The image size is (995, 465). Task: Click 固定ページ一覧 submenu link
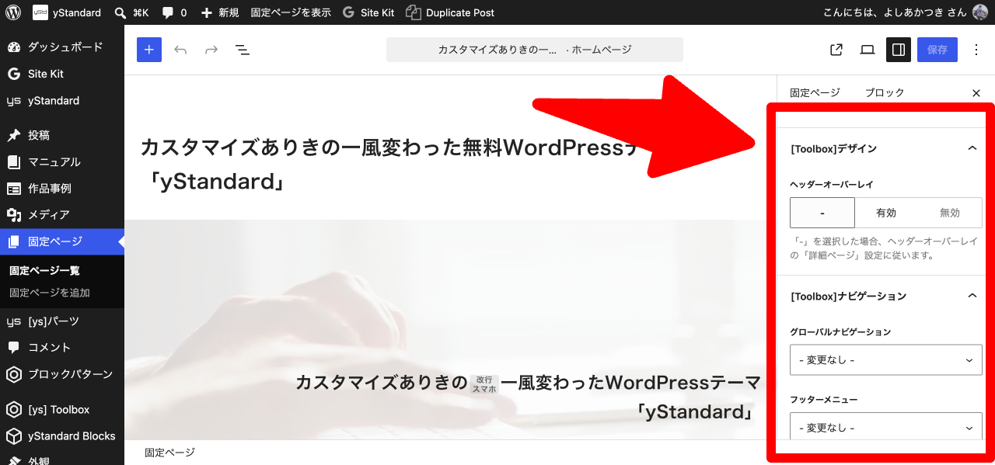tap(44, 271)
